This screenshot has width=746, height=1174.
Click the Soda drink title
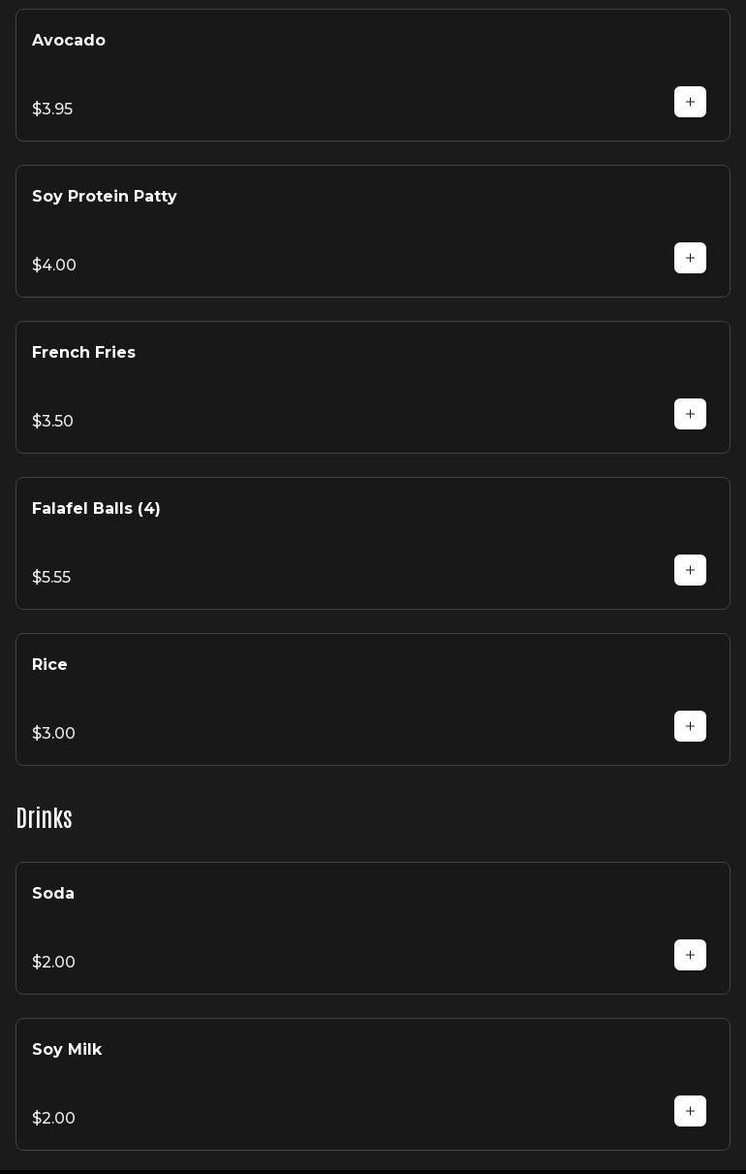pos(53,894)
